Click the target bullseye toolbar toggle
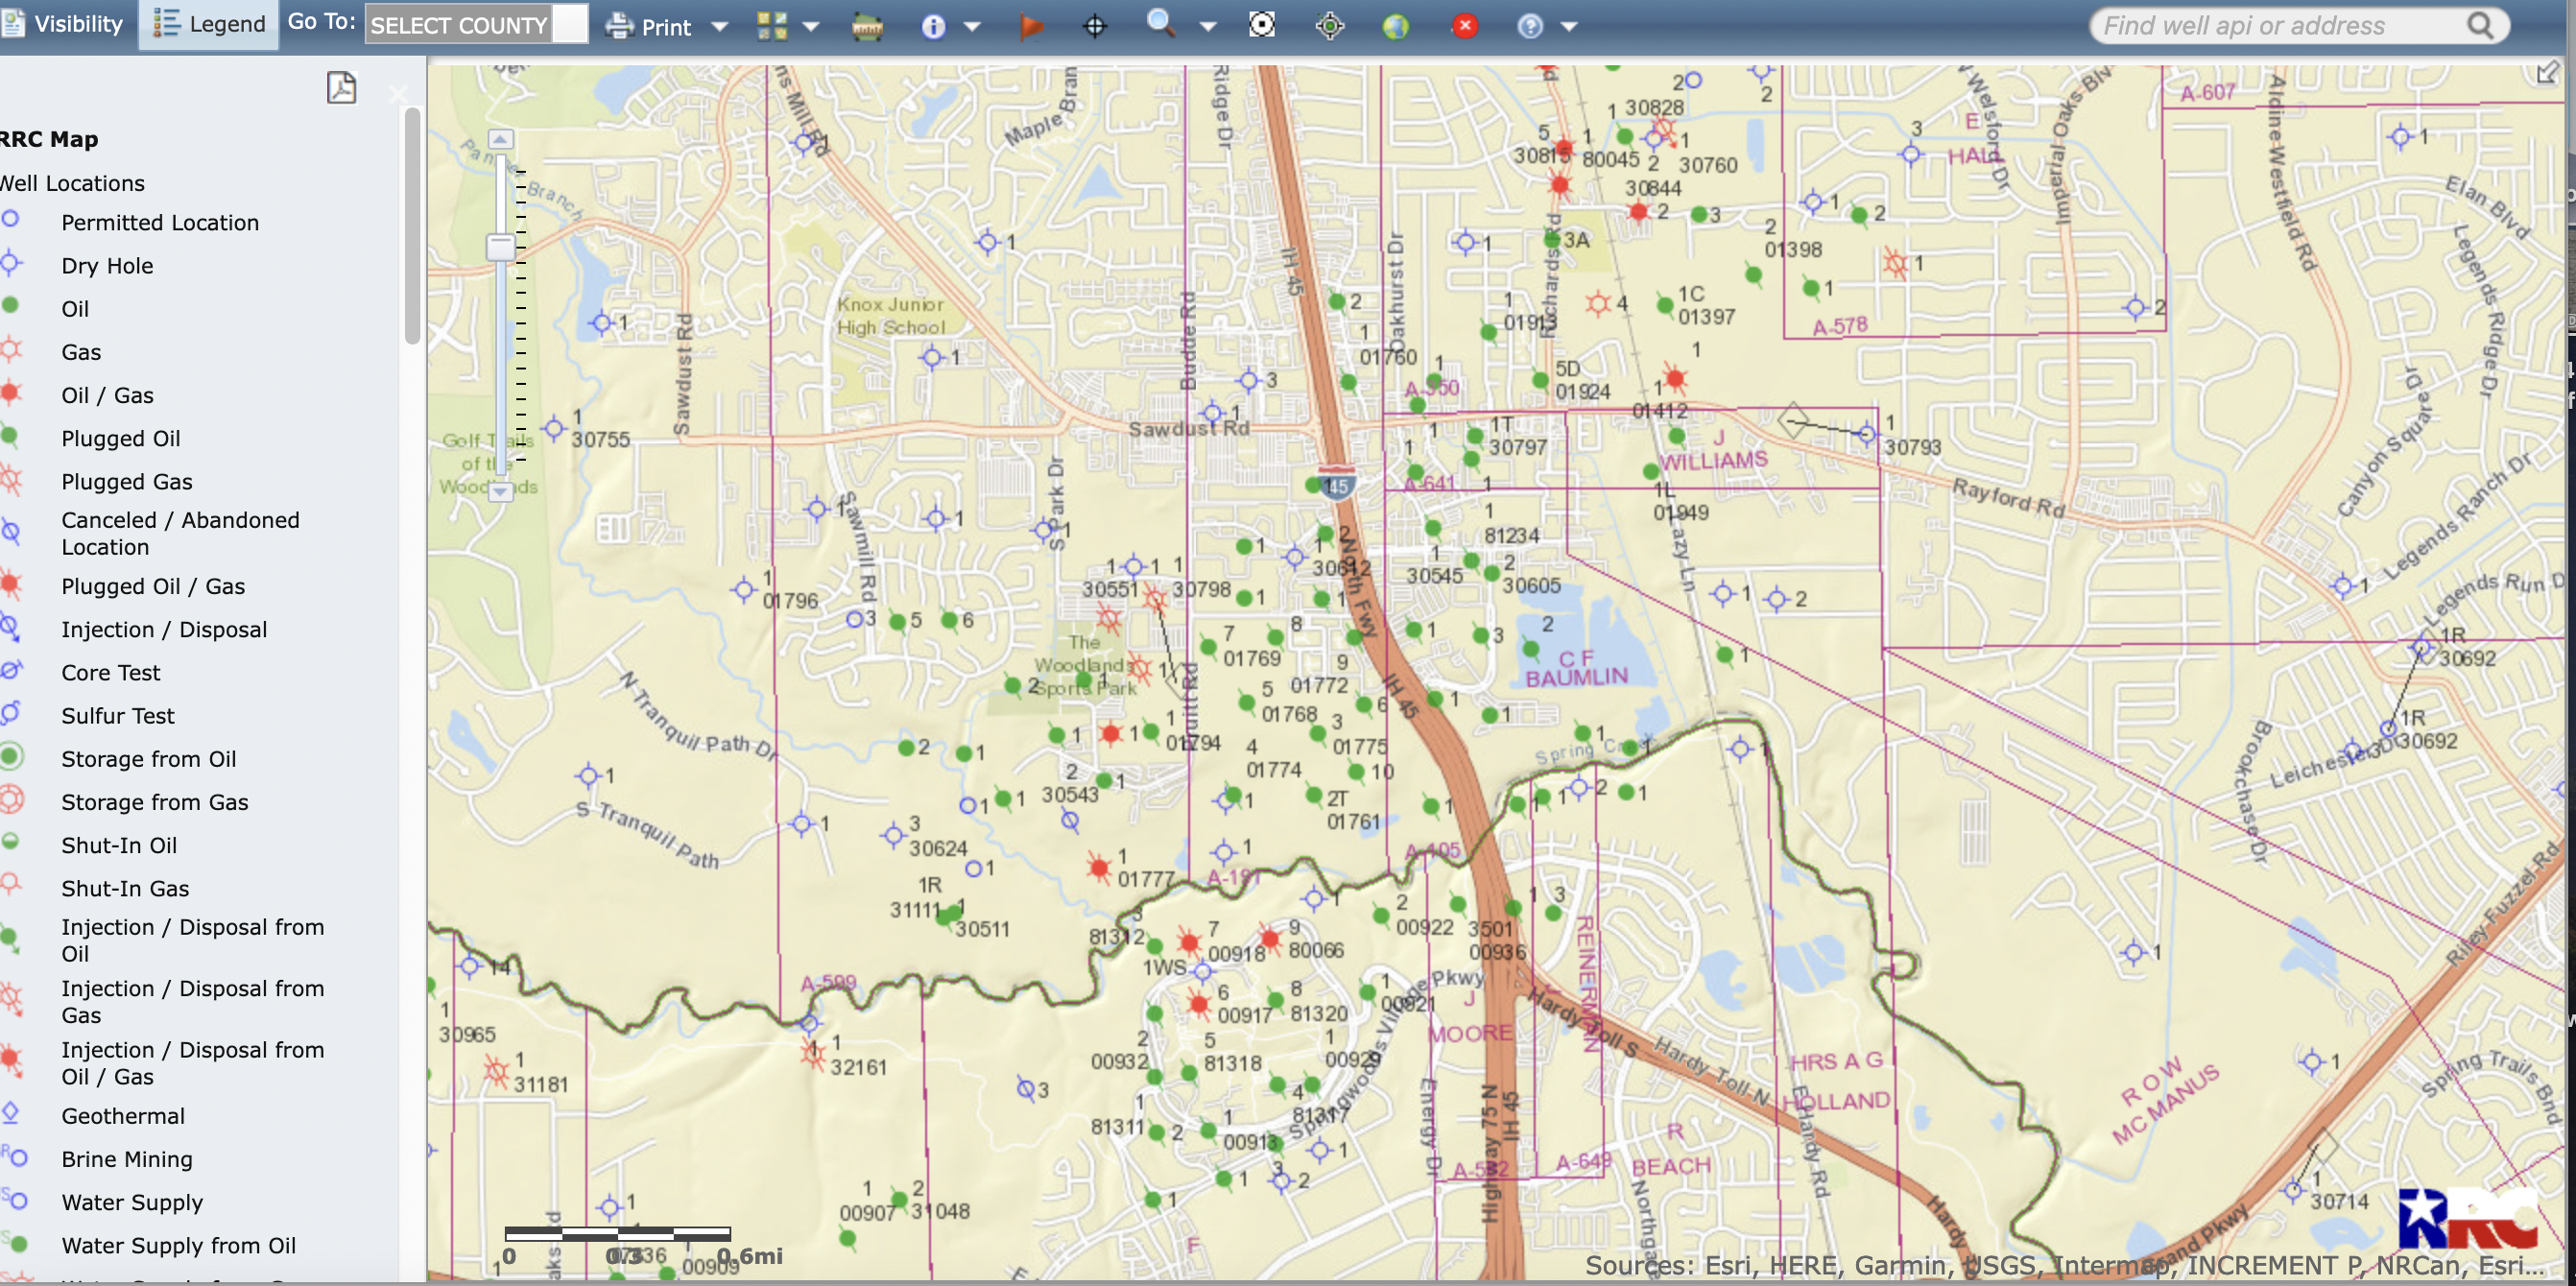This screenshot has width=2576, height=1286. [x=1262, y=25]
